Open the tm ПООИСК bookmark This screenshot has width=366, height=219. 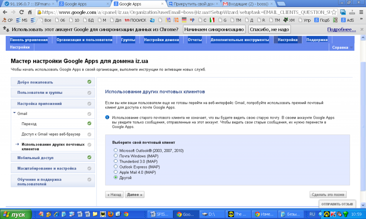tap(135, 20)
